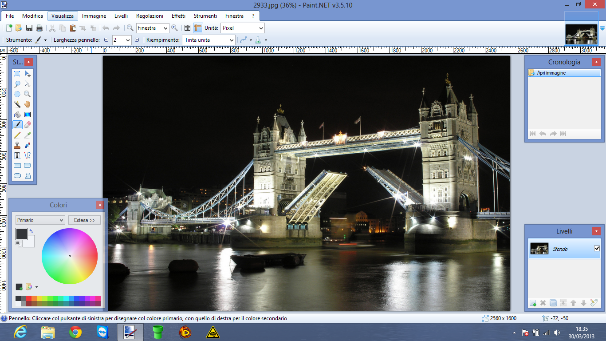606x341 pixels.
Task: Click the zoom in magnifier in toolbar
Action: coord(175,28)
